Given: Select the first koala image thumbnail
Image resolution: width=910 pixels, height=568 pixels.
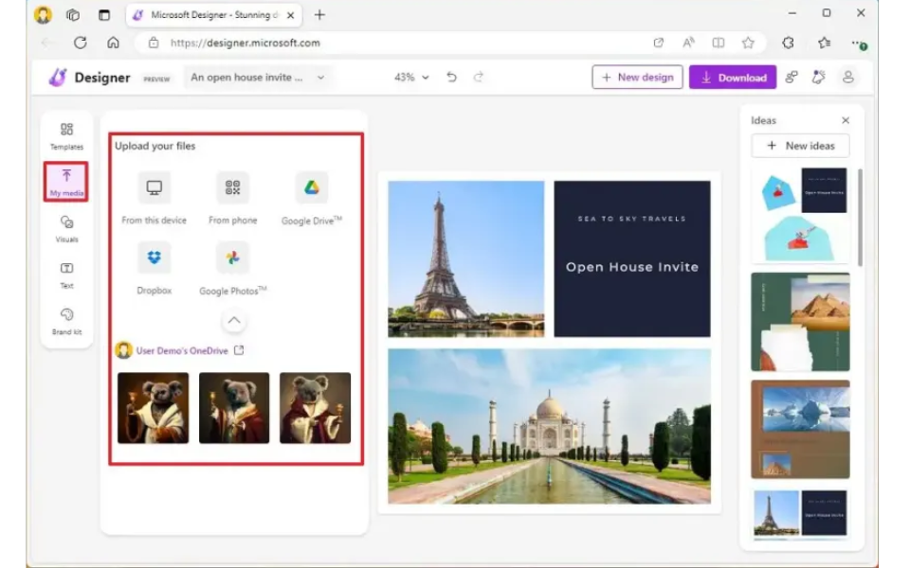Looking at the screenshot, I should click(x=153, y=407).
